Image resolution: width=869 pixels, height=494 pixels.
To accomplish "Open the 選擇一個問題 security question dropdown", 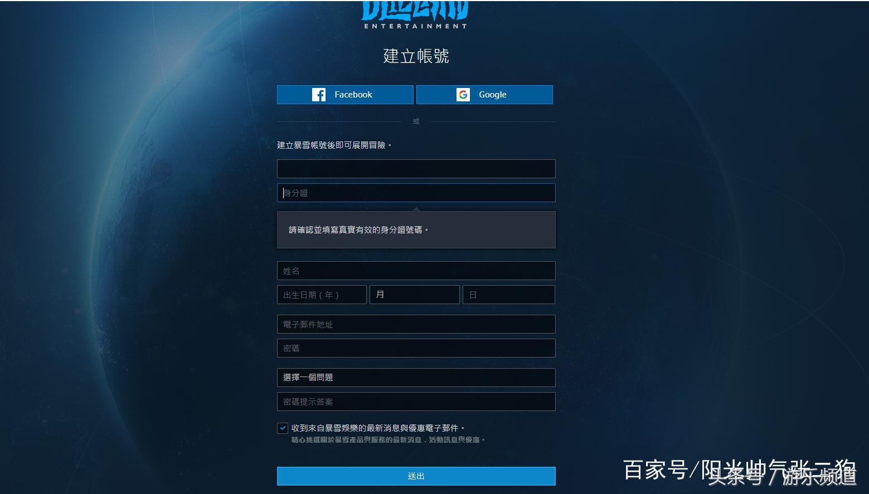I will pyautogui.click(x=416, y=377).
